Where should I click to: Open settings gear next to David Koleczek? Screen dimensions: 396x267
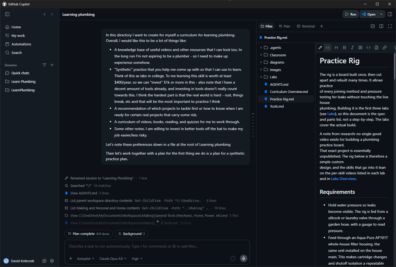point(52,261)
